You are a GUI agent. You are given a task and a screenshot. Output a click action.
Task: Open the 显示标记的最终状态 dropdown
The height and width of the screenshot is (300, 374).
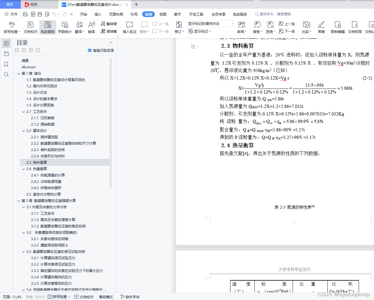[x=210, y=24]
